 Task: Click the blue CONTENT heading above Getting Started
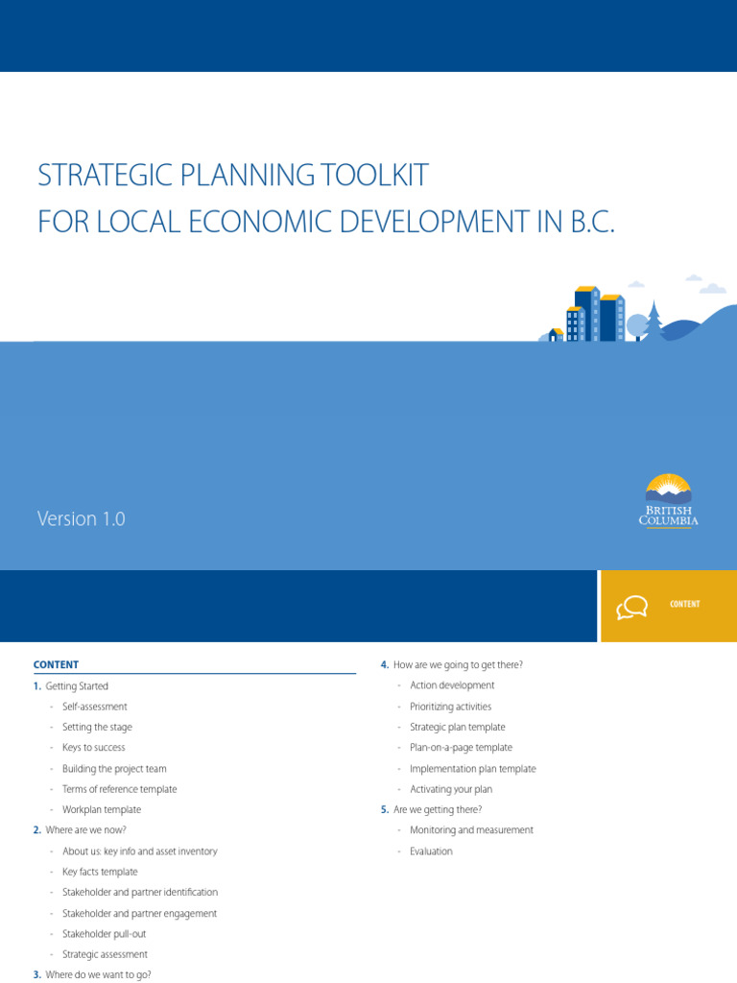pos(56,664)
